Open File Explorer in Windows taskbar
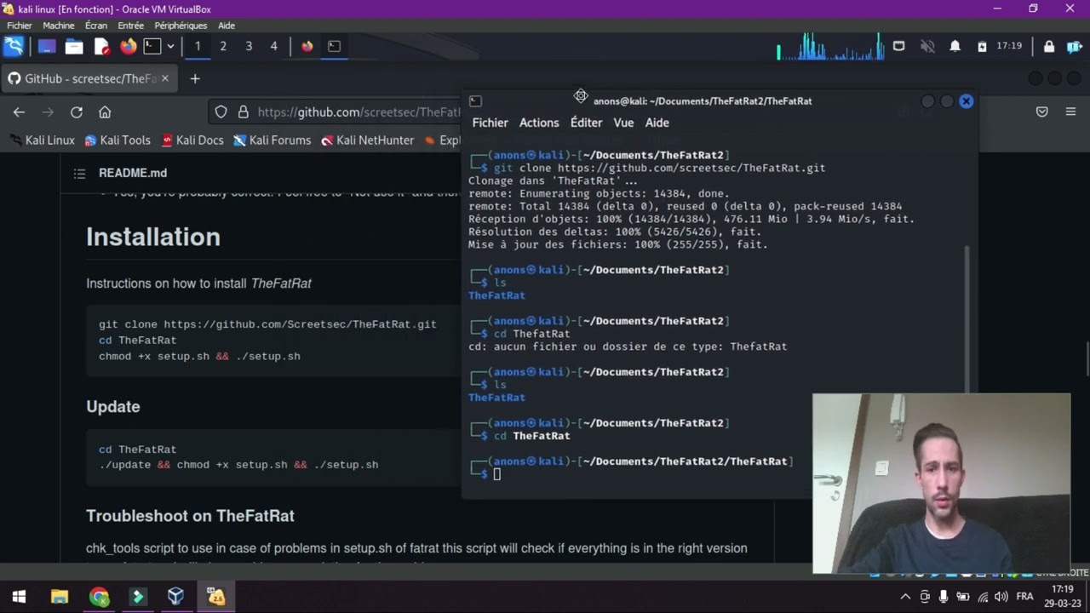1090x613 pixels. coord(59,597)
